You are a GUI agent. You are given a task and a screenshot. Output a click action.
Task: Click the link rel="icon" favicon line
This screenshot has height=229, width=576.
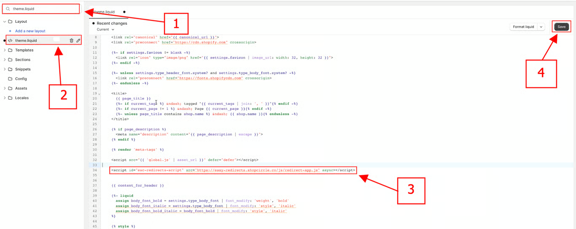224,58
